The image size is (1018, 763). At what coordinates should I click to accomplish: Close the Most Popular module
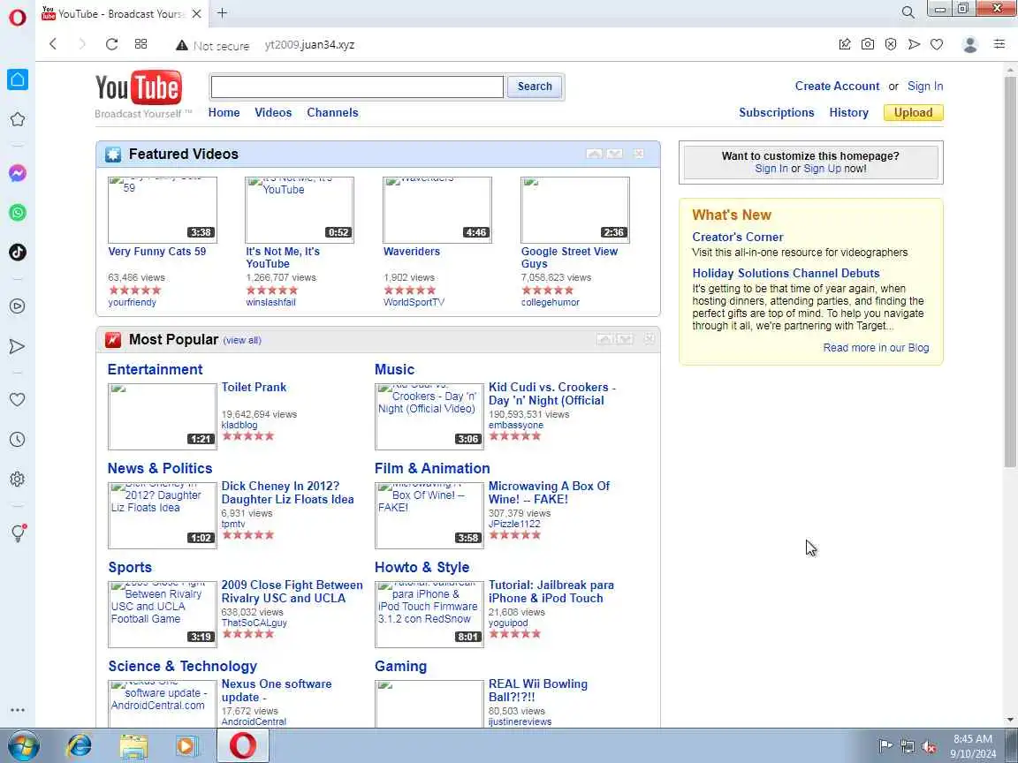[650, 339]
